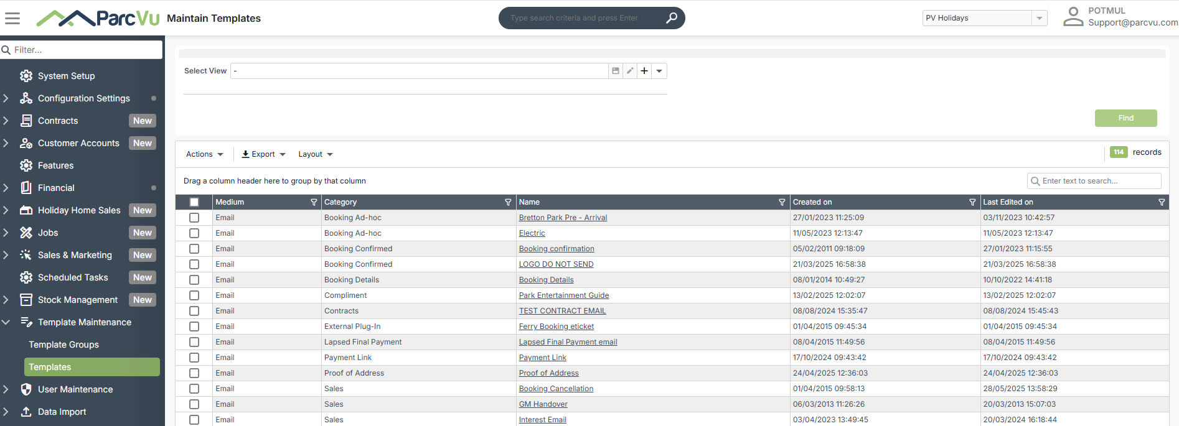Click the magnifier icon in top search bar
Screen dimensions: 1179x426
(671, 18)
